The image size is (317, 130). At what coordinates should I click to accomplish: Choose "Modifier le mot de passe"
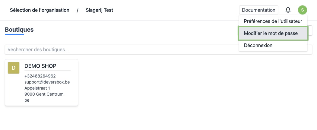[x=271, y=33]
